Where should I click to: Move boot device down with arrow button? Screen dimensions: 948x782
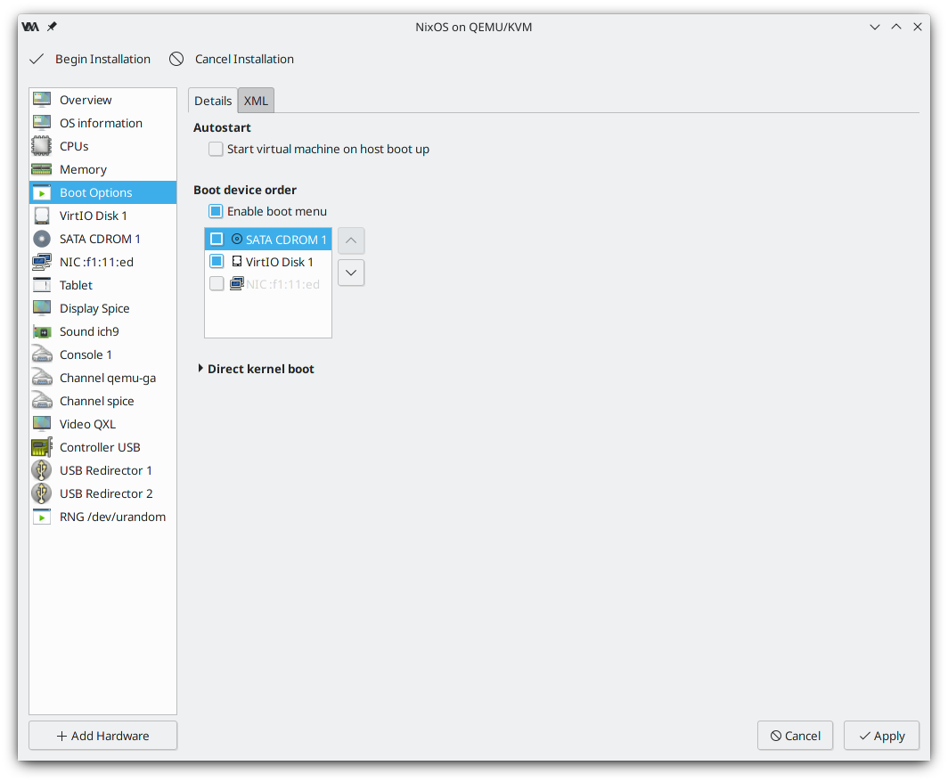(351, 272)
